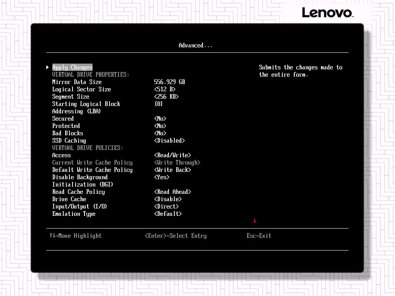The image size is (395, 296).
Task: Toggle the Protected <No> value
Action: point(160,126)
